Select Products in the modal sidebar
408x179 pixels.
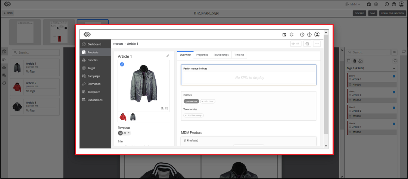pyautogui.click(x=95, y=52)
